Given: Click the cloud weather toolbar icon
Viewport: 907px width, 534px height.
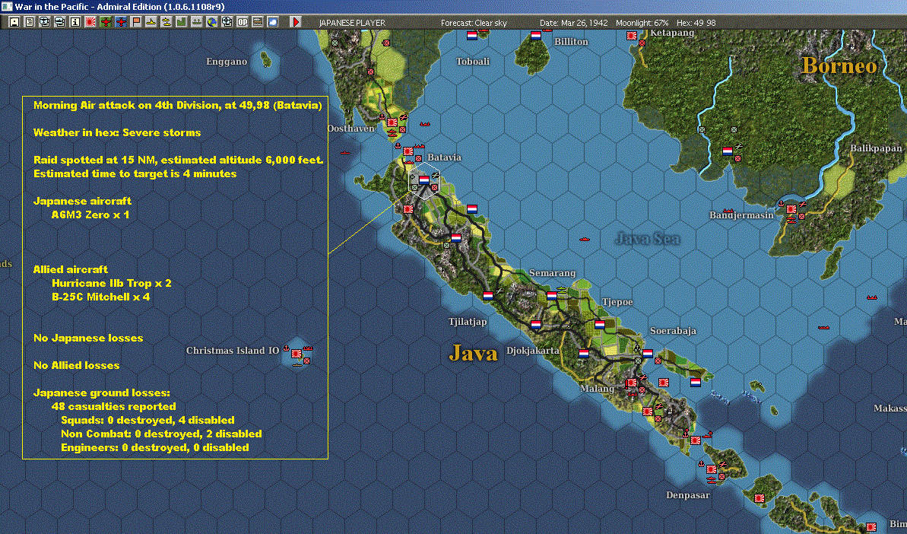Looking at the screenshot, I should 272,22.
